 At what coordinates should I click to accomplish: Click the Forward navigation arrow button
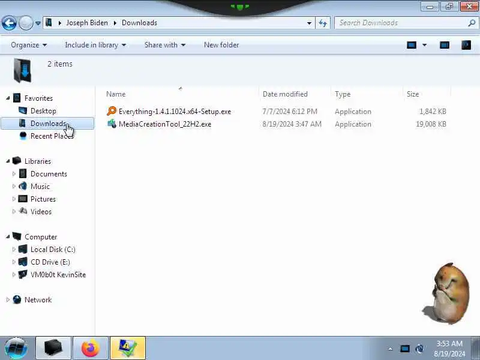point(26,23)
